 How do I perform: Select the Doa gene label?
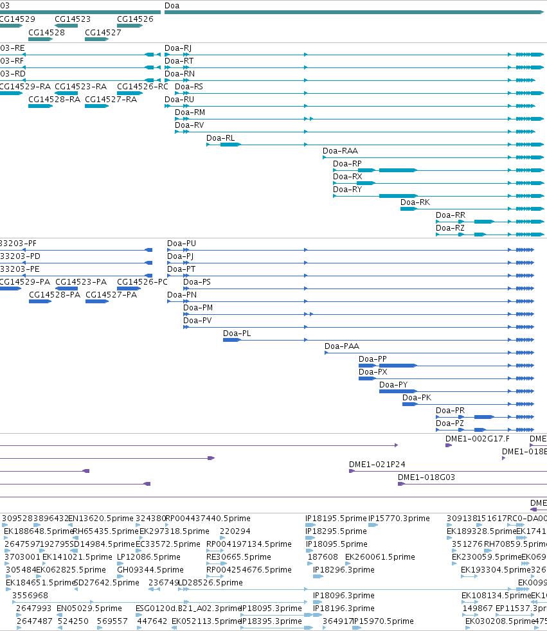coord(172,6)
